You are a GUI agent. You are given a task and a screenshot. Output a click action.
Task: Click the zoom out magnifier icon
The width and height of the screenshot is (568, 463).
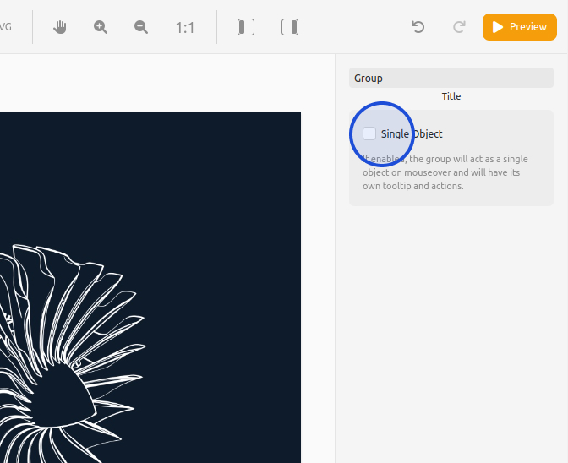click(x=141, y=27)
